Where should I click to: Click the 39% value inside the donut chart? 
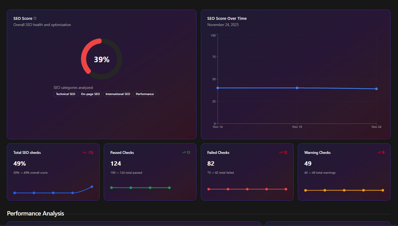coord(102,59)
